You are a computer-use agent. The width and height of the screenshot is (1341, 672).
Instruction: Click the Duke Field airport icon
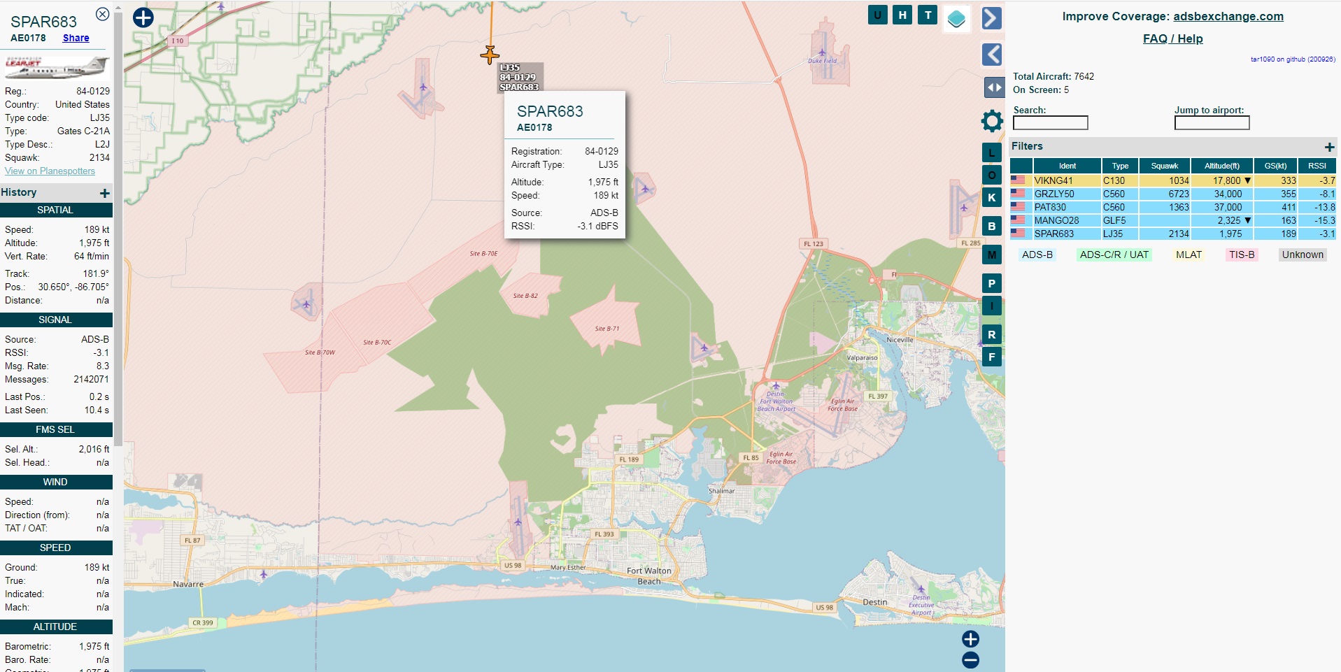pyautogui.click(x=822, y=52)
